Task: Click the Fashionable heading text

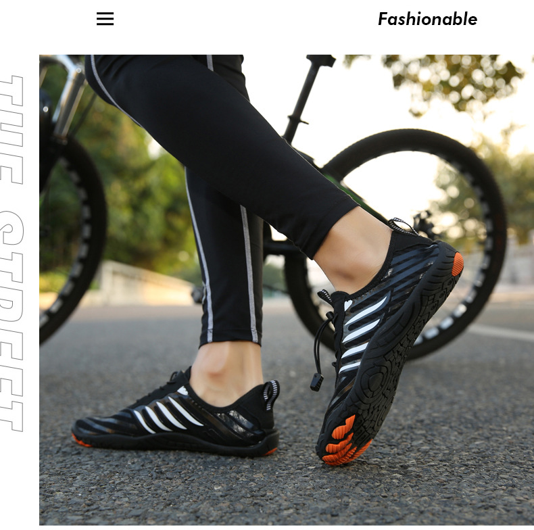Action: tap(427, 19)
